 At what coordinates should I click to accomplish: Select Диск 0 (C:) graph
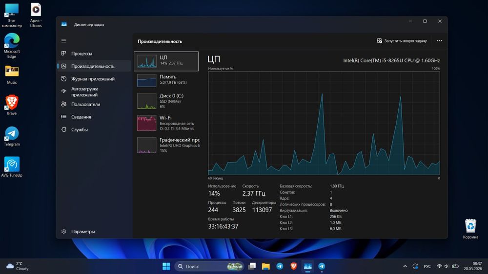pos(166,101)
